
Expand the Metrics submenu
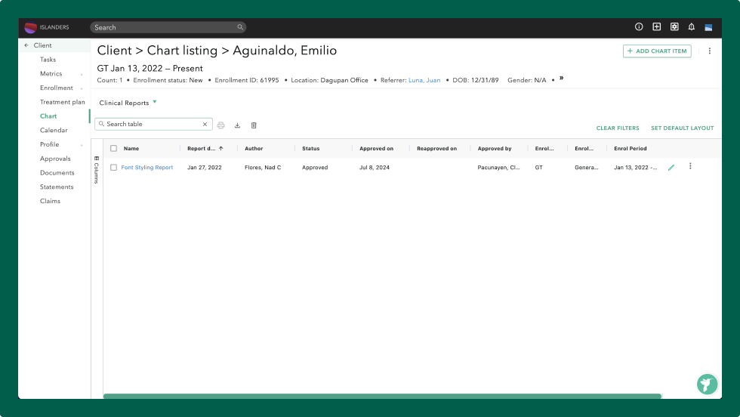[82, 74]
